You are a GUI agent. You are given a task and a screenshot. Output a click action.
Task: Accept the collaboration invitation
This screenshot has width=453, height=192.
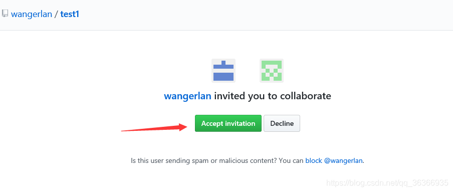[x=228, y=123]
